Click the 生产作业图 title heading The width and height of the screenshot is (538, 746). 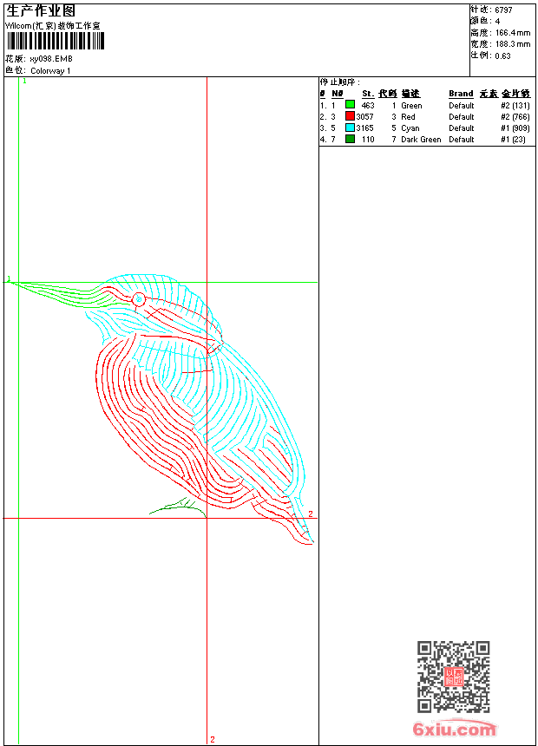[40, 10]
